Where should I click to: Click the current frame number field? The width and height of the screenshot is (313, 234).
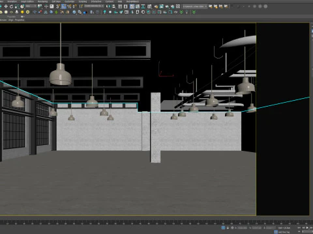[x=308, y=231]
